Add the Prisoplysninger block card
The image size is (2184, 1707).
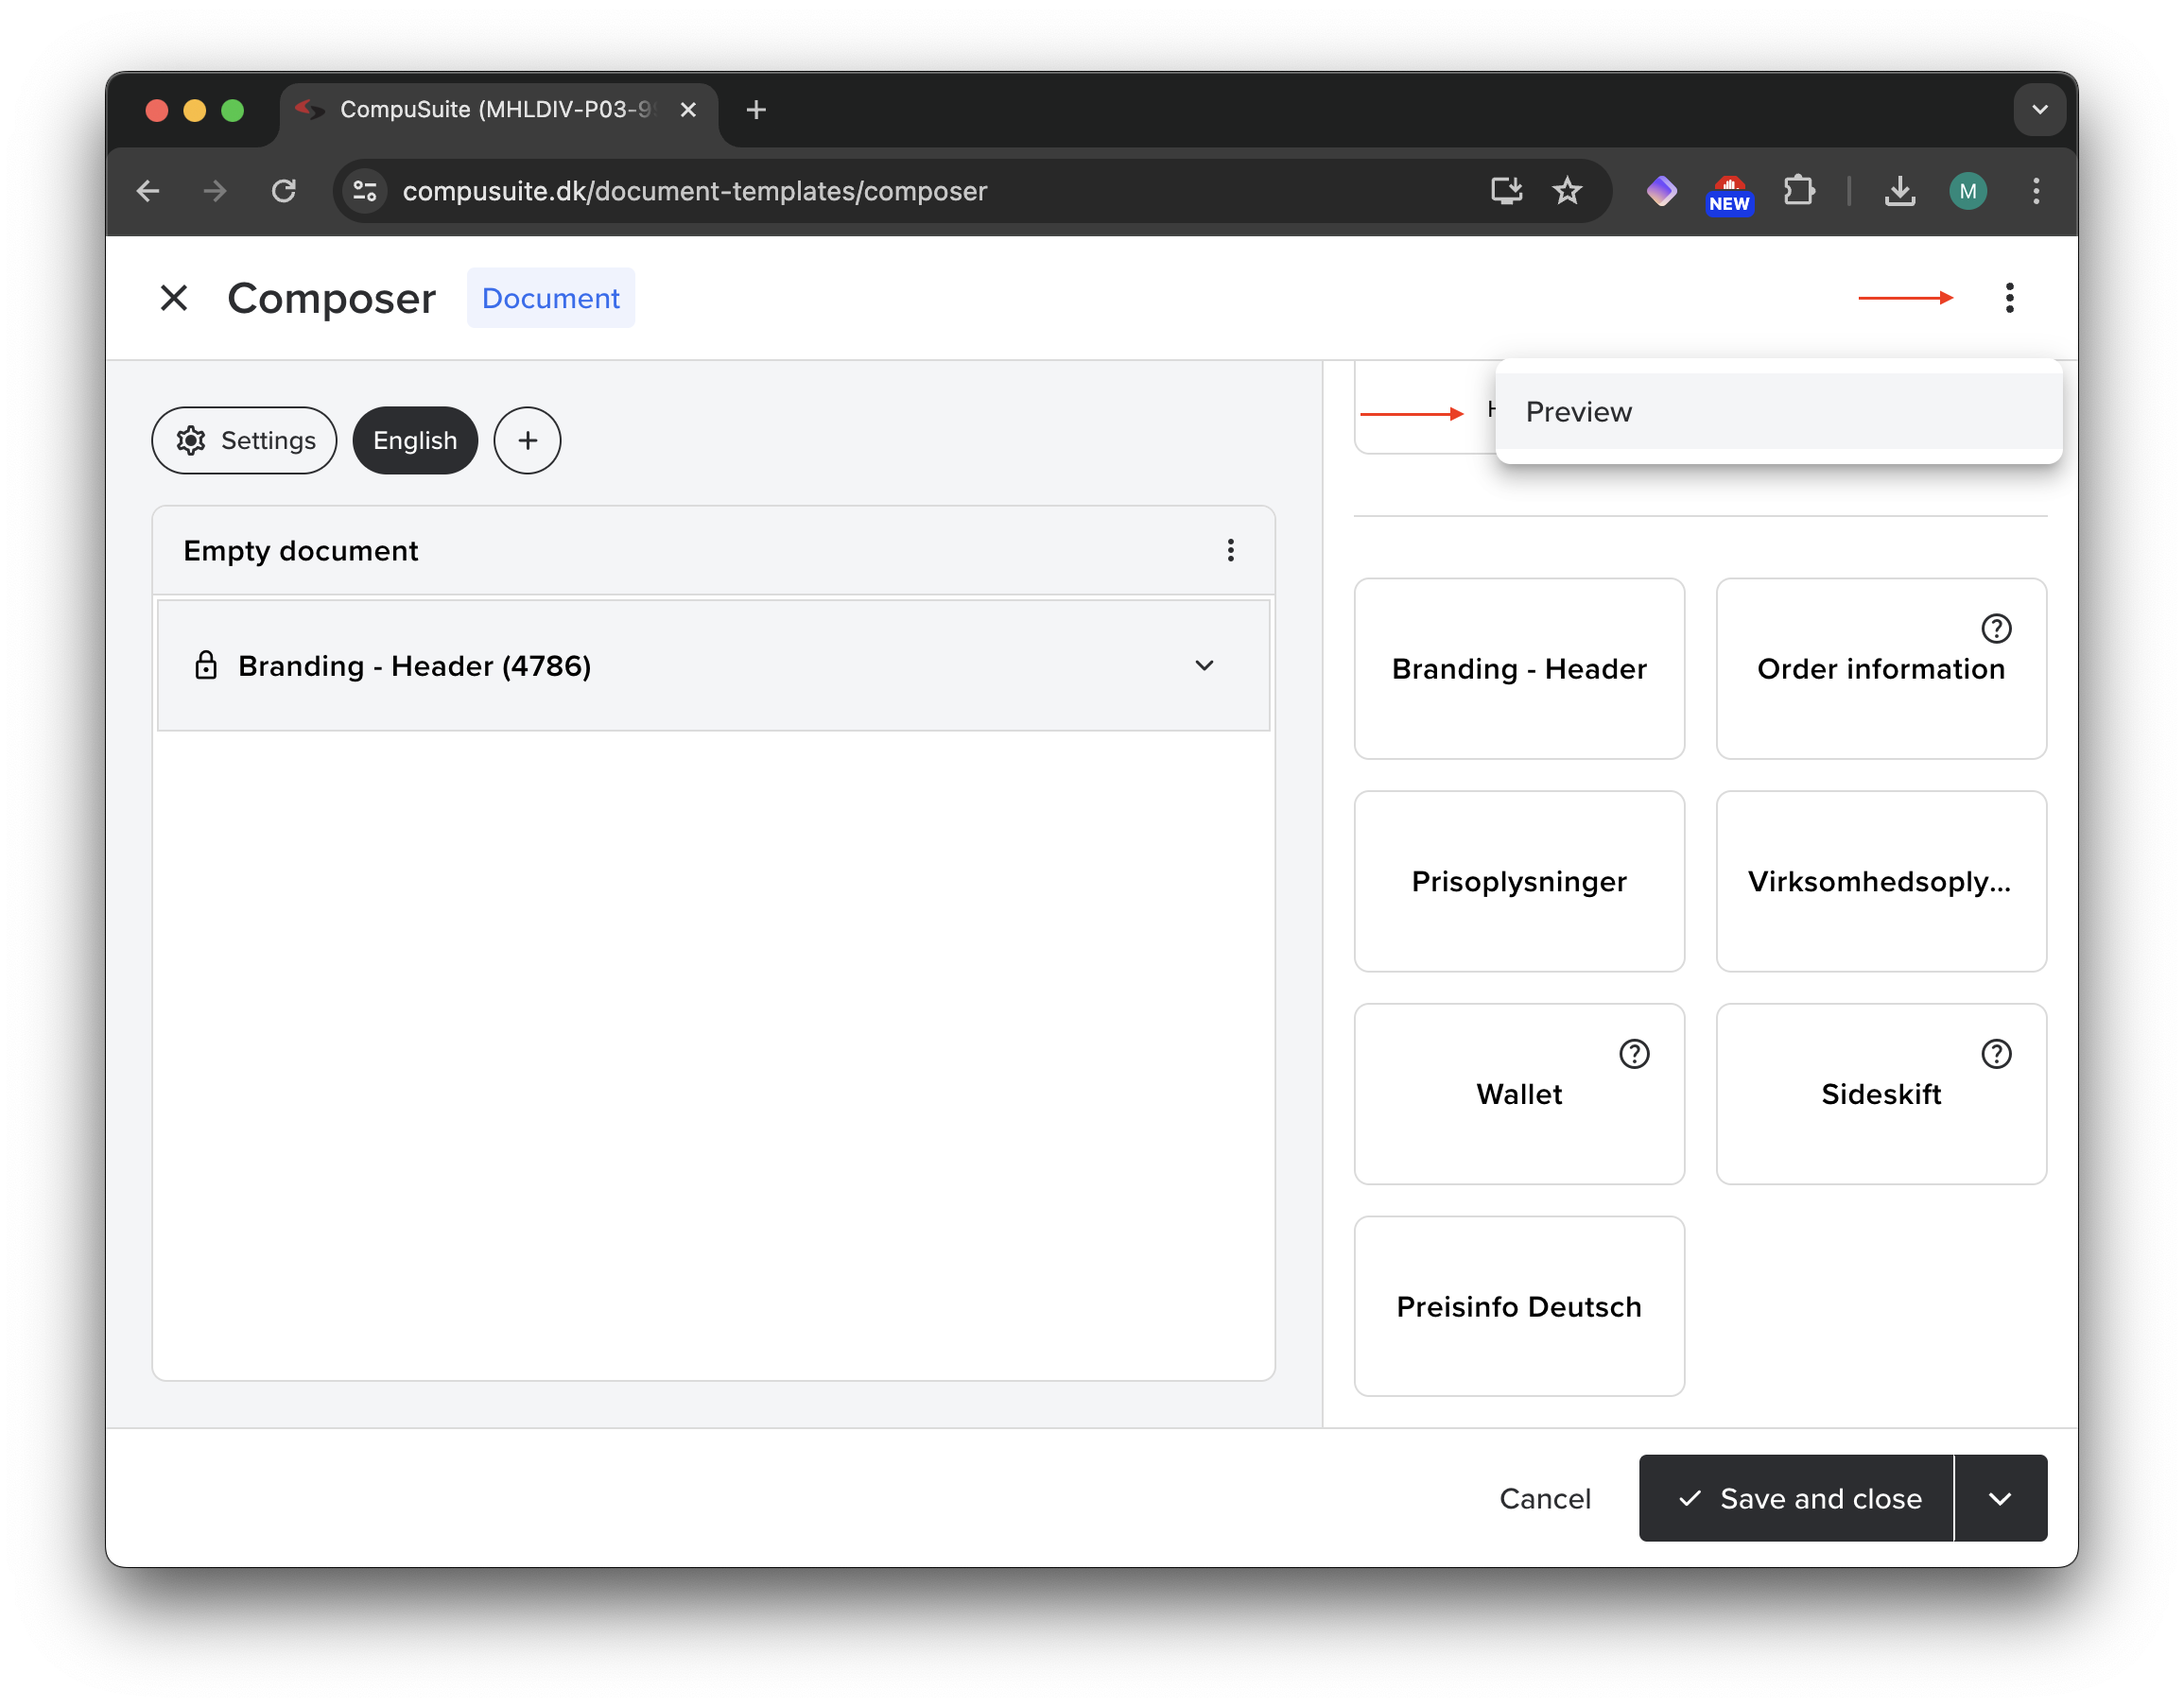(x=1518, y=881)
